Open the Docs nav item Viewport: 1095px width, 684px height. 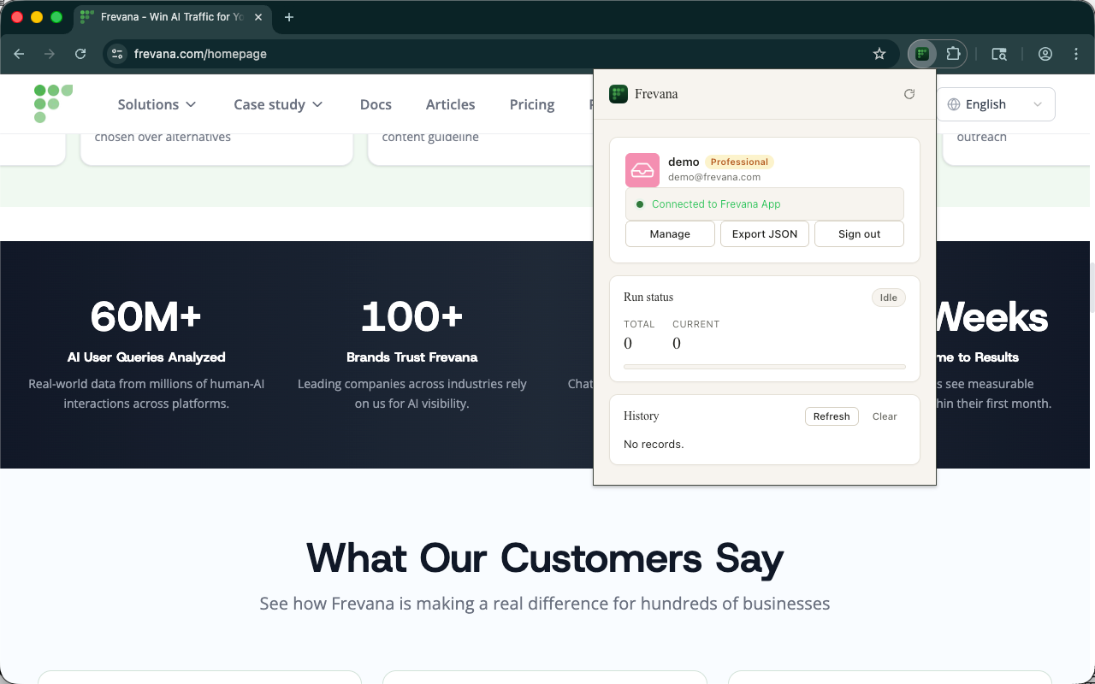coord(376,104)
